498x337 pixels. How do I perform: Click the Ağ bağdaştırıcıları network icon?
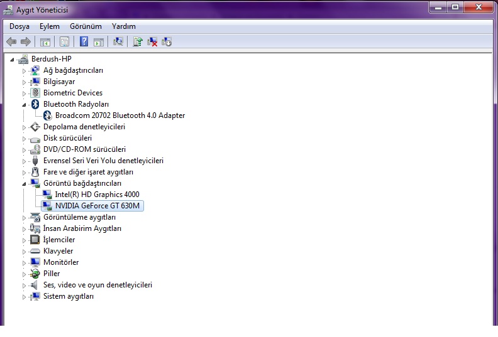35,70
